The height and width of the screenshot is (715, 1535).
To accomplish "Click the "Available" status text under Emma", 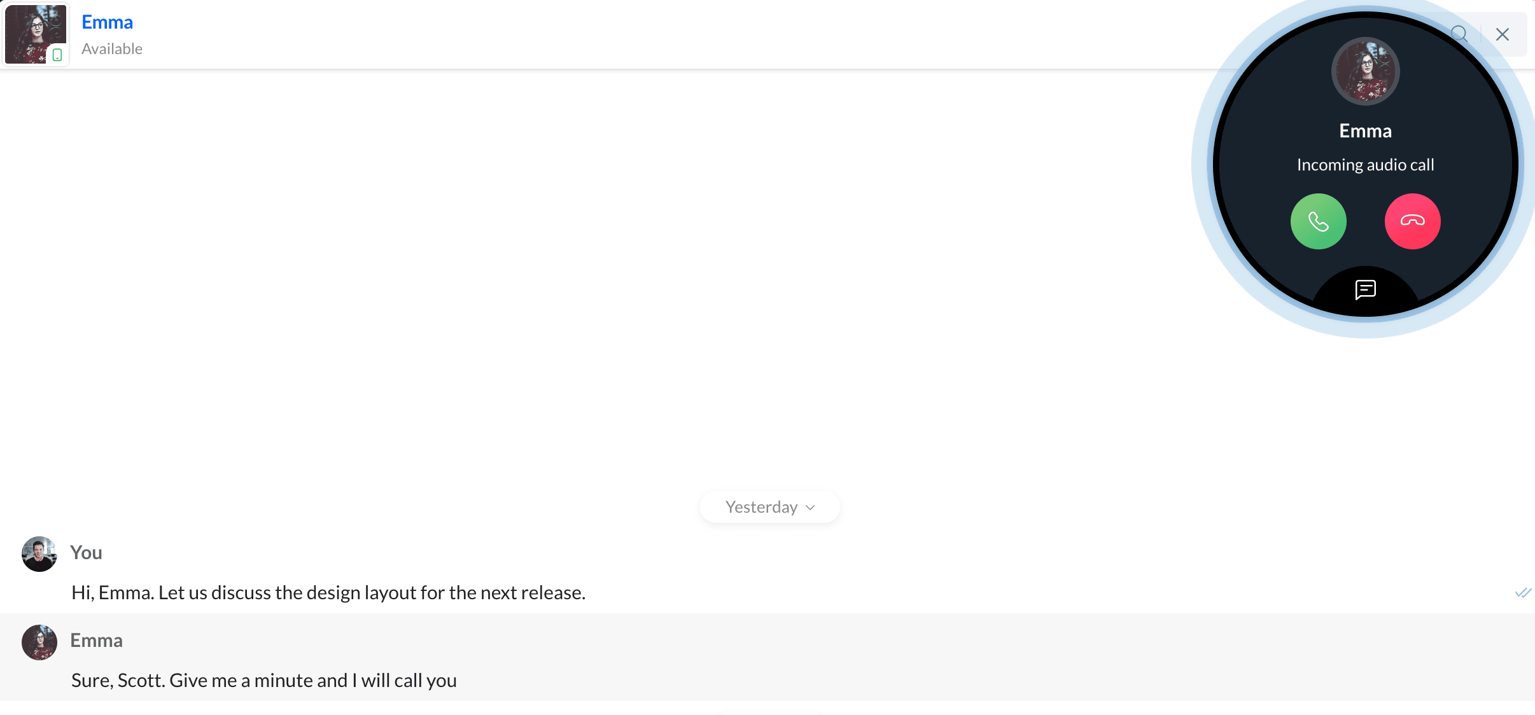I will pyautogui.click(x=112, y=49).
